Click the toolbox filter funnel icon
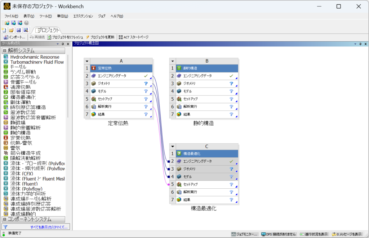 (x=5, y=227)
